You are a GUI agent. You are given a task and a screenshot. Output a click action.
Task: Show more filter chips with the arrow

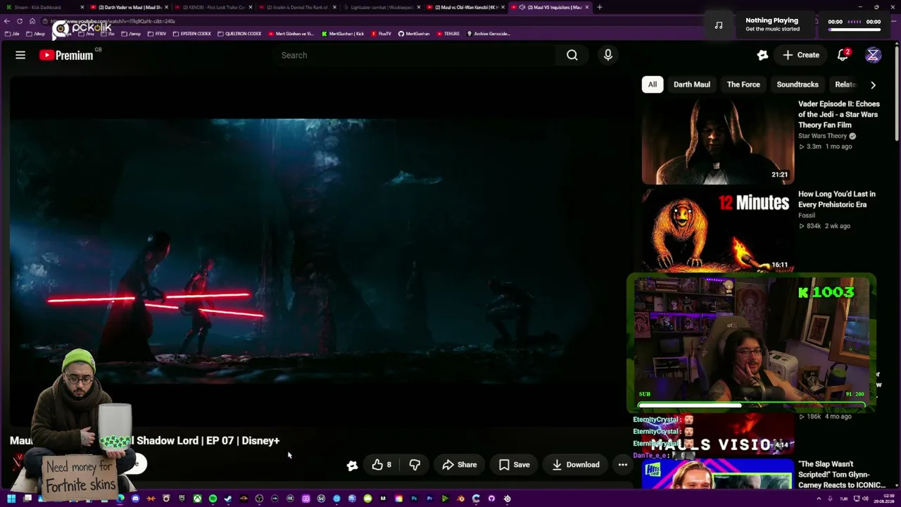click(x=873, y=85)
